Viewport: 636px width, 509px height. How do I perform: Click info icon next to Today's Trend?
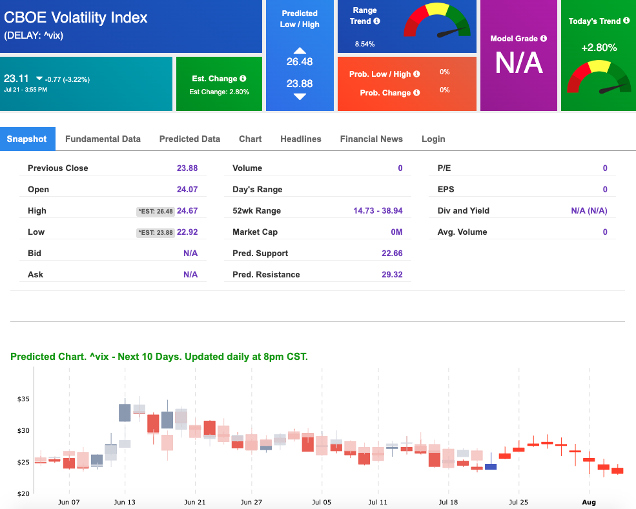626,20
